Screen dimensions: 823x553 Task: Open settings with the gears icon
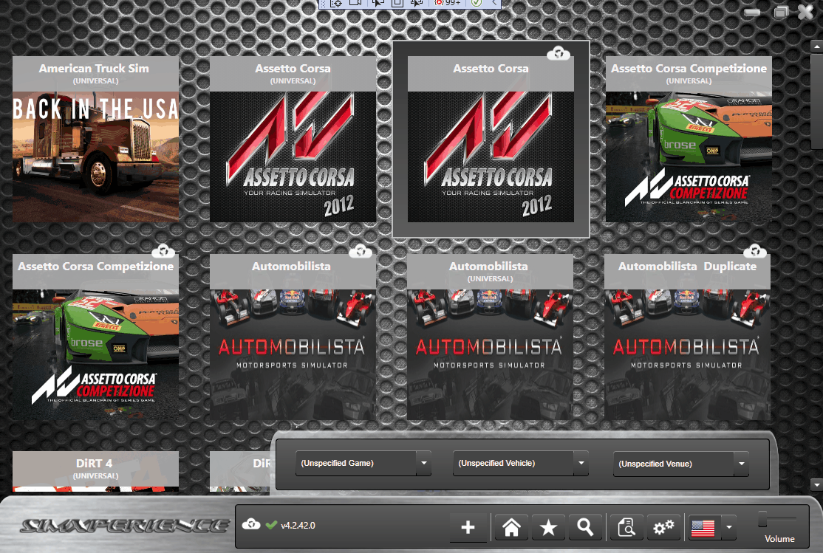[663, 527]
